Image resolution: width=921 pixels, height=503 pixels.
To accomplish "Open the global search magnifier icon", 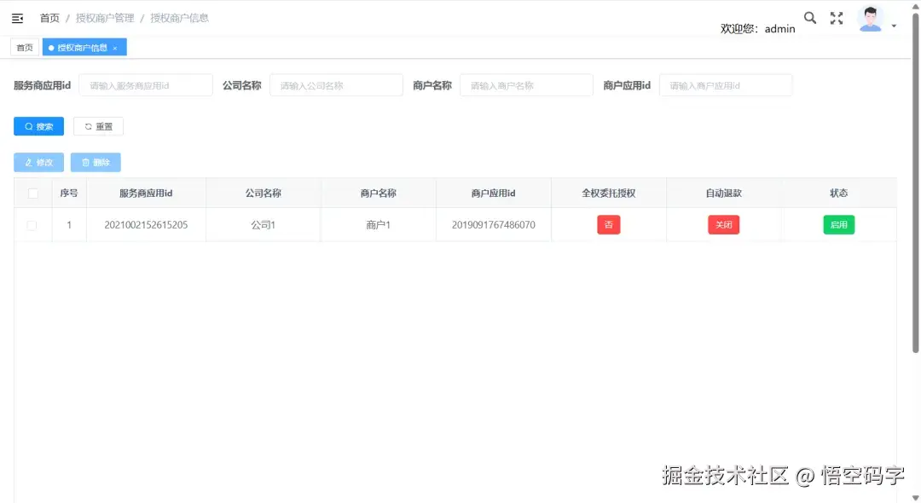I will (809, 17).
